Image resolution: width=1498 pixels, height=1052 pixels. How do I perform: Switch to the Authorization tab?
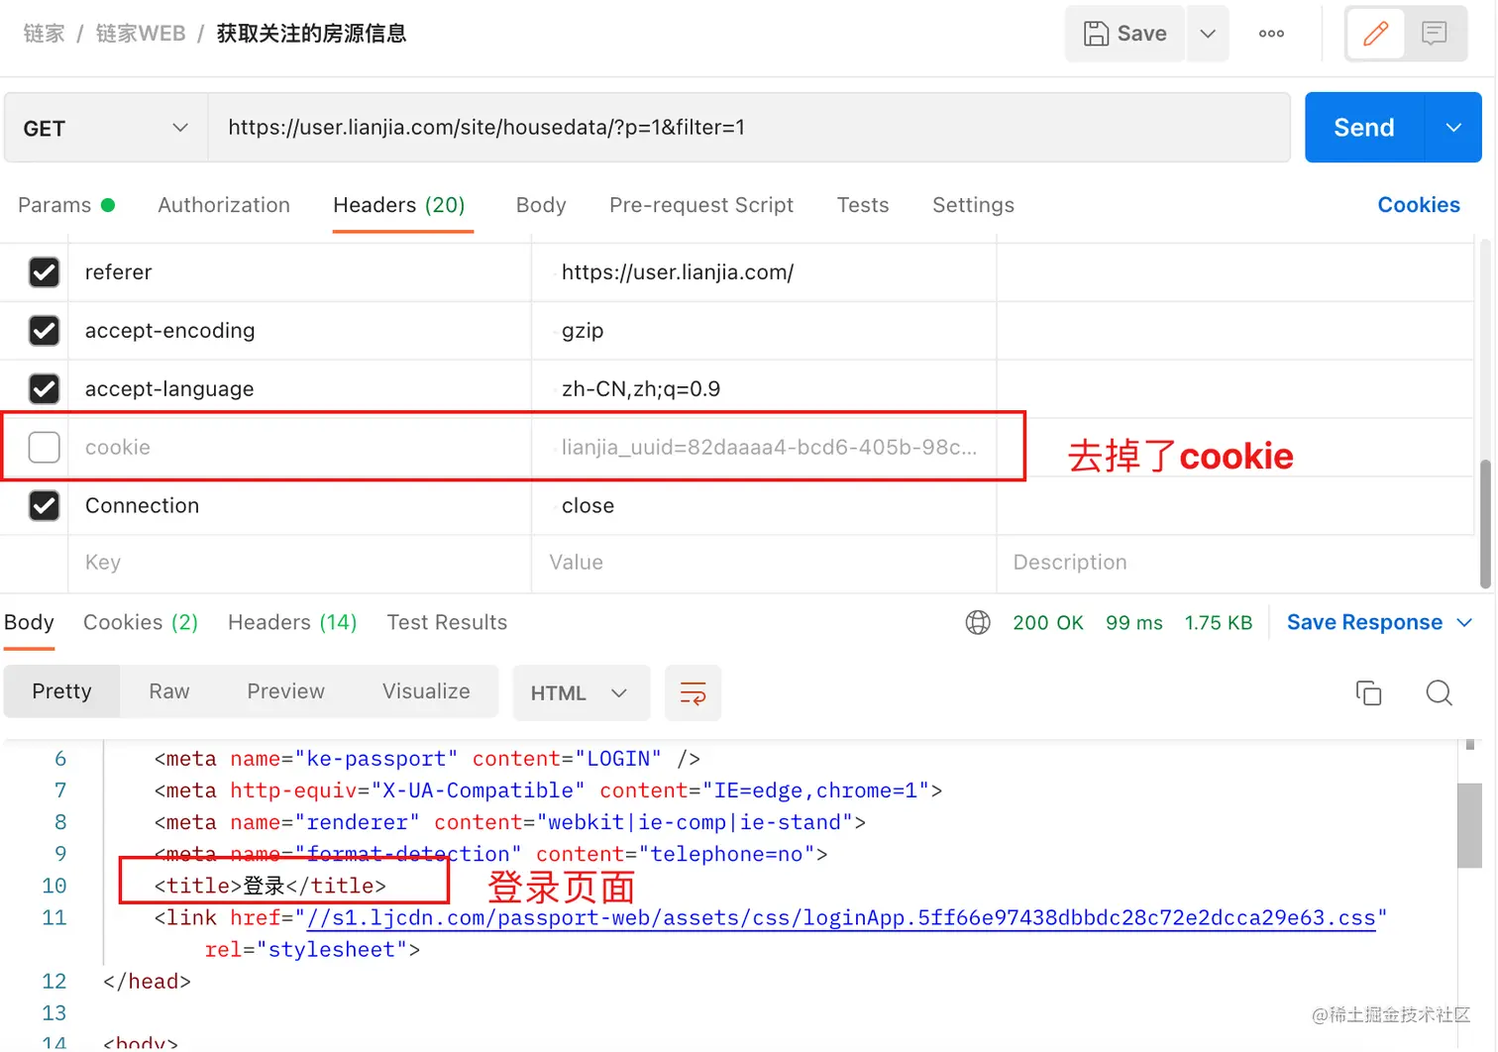224,205
